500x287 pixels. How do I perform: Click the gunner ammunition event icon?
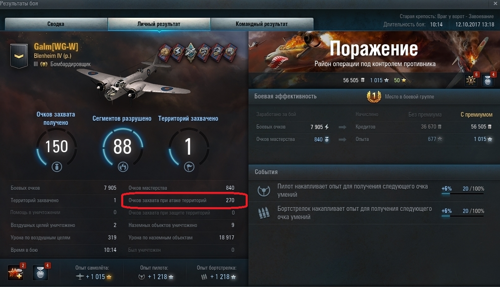(264, 213)
